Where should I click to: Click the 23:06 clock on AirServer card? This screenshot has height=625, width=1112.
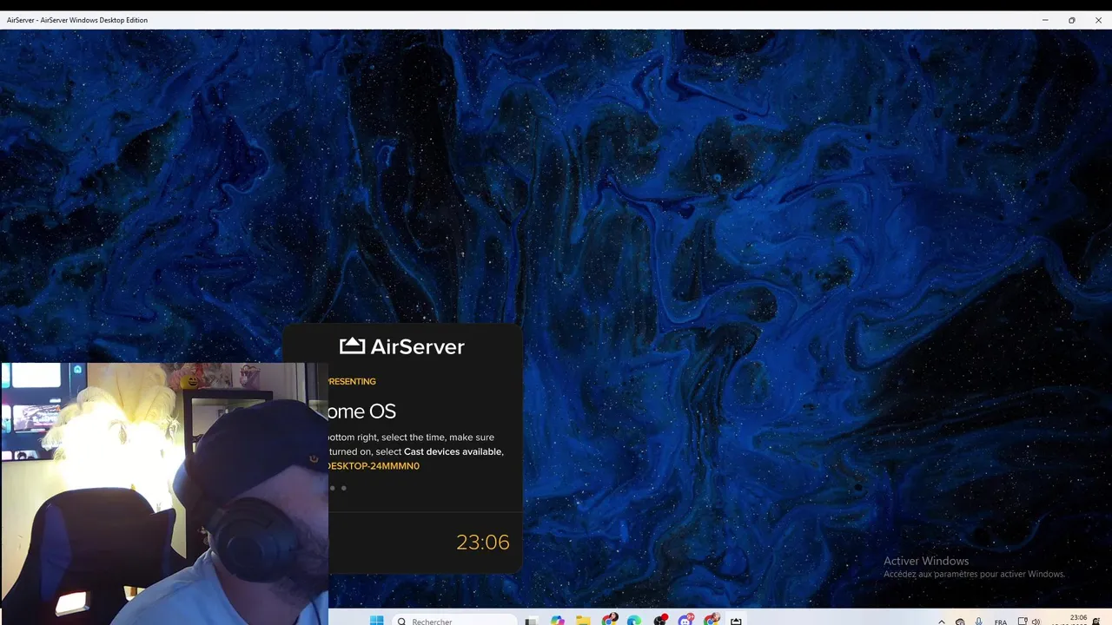pyautogui.click(x=483, y=543)
